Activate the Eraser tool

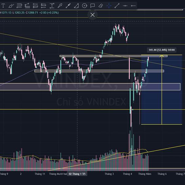[101, 6]
